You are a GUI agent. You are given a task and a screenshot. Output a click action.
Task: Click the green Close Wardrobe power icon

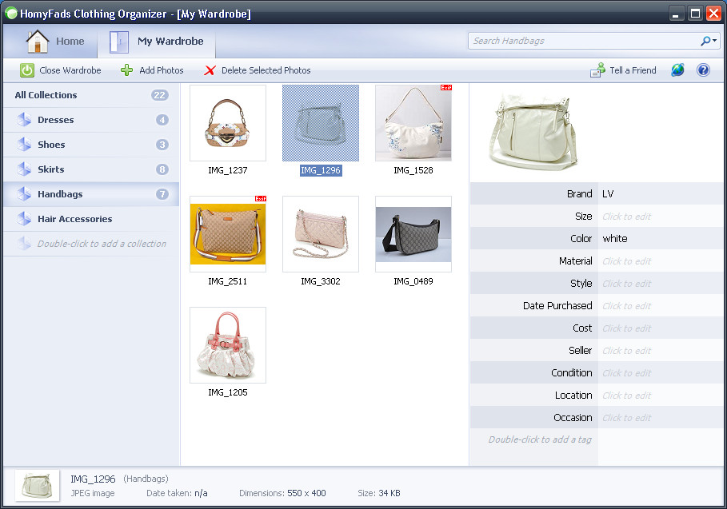tap(27, 70)
